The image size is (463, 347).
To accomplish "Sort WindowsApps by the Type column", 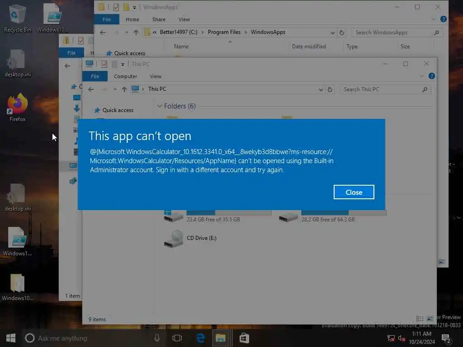I will tap(352, 47).
